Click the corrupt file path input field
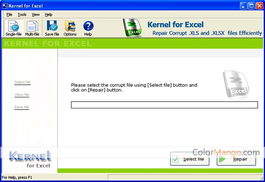265x182 pixels. click(x=164, y=105)
